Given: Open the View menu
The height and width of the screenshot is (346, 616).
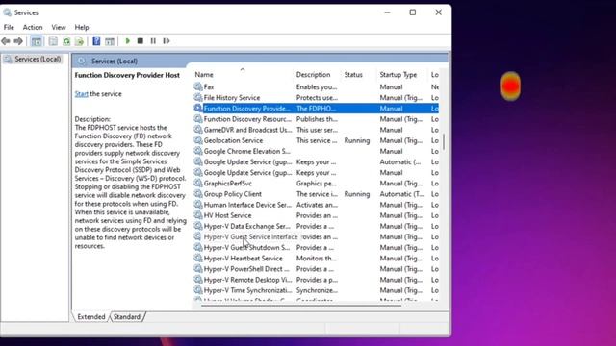Looking at the screenshot, I should (59, 27).
